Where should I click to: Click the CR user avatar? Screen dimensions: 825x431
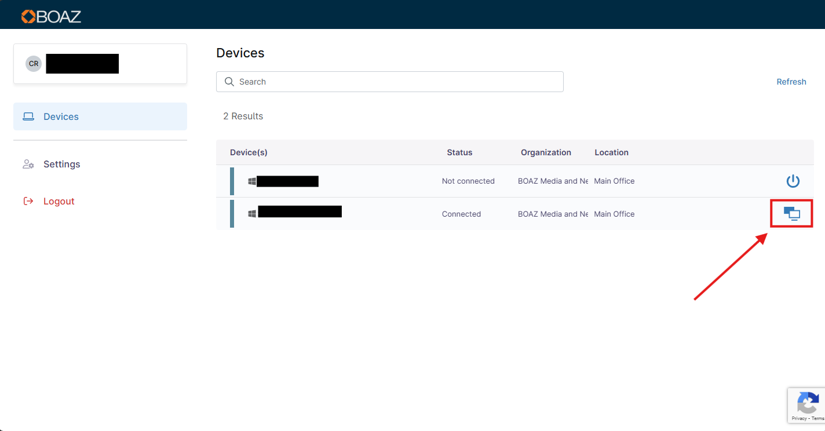click(x=34, y=64)
